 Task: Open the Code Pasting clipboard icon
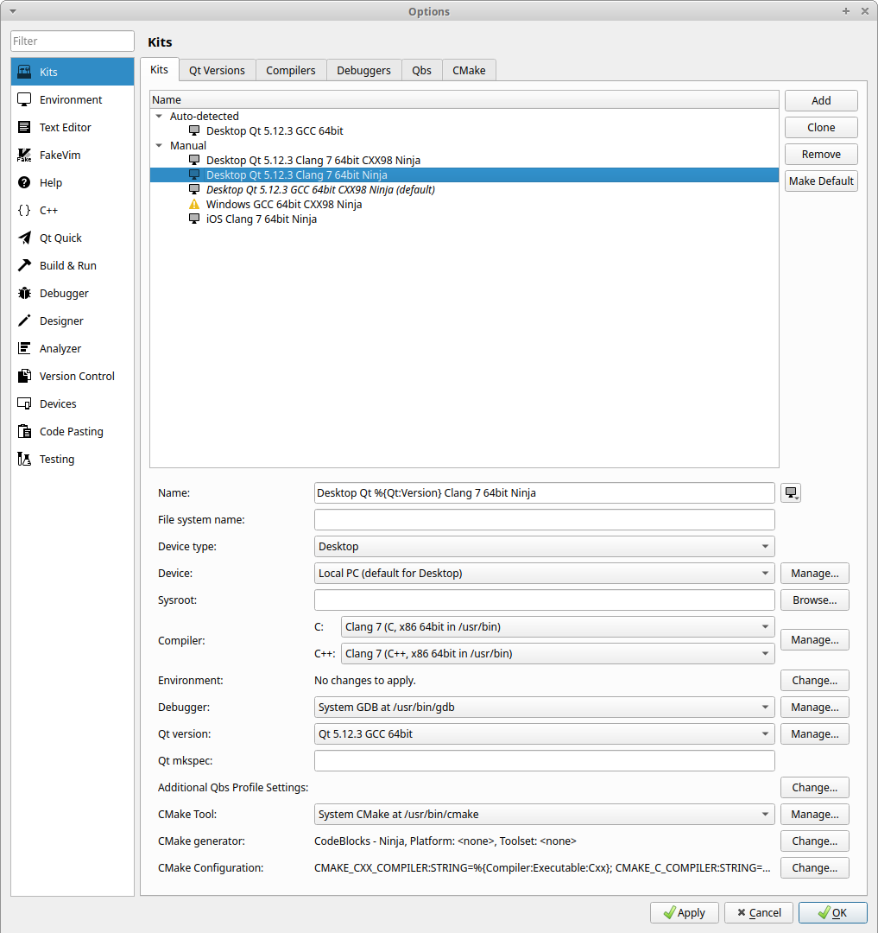pyautogui.click(x=24, y=432)
